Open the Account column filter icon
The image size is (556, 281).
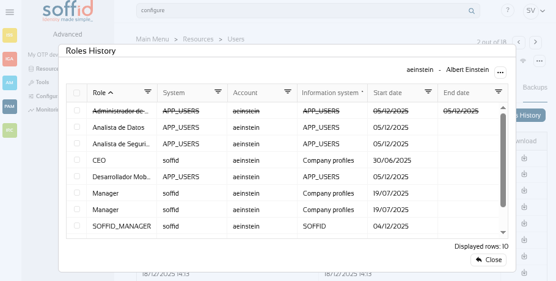coord(288,91)
